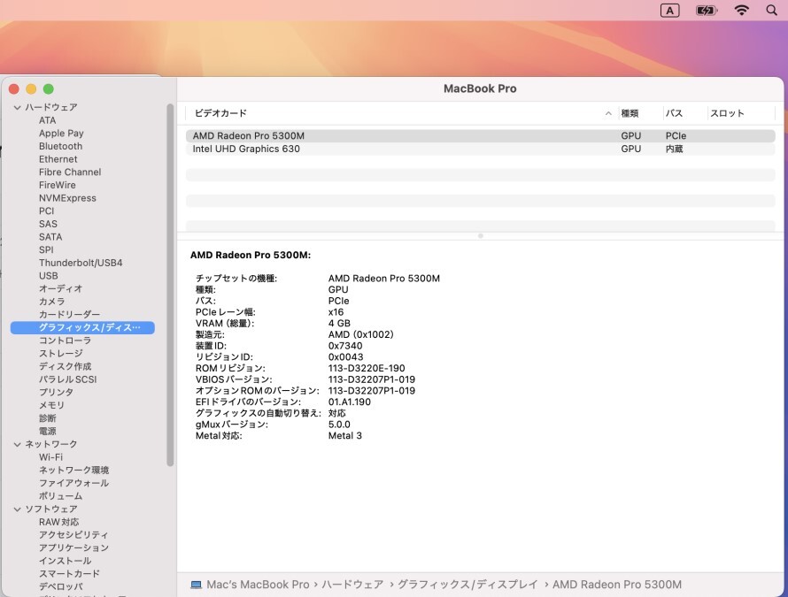Viewport: 788px width, 597px height.
Task: Select Apple Pay in the sidebar
Action: (x=61, y=134)
